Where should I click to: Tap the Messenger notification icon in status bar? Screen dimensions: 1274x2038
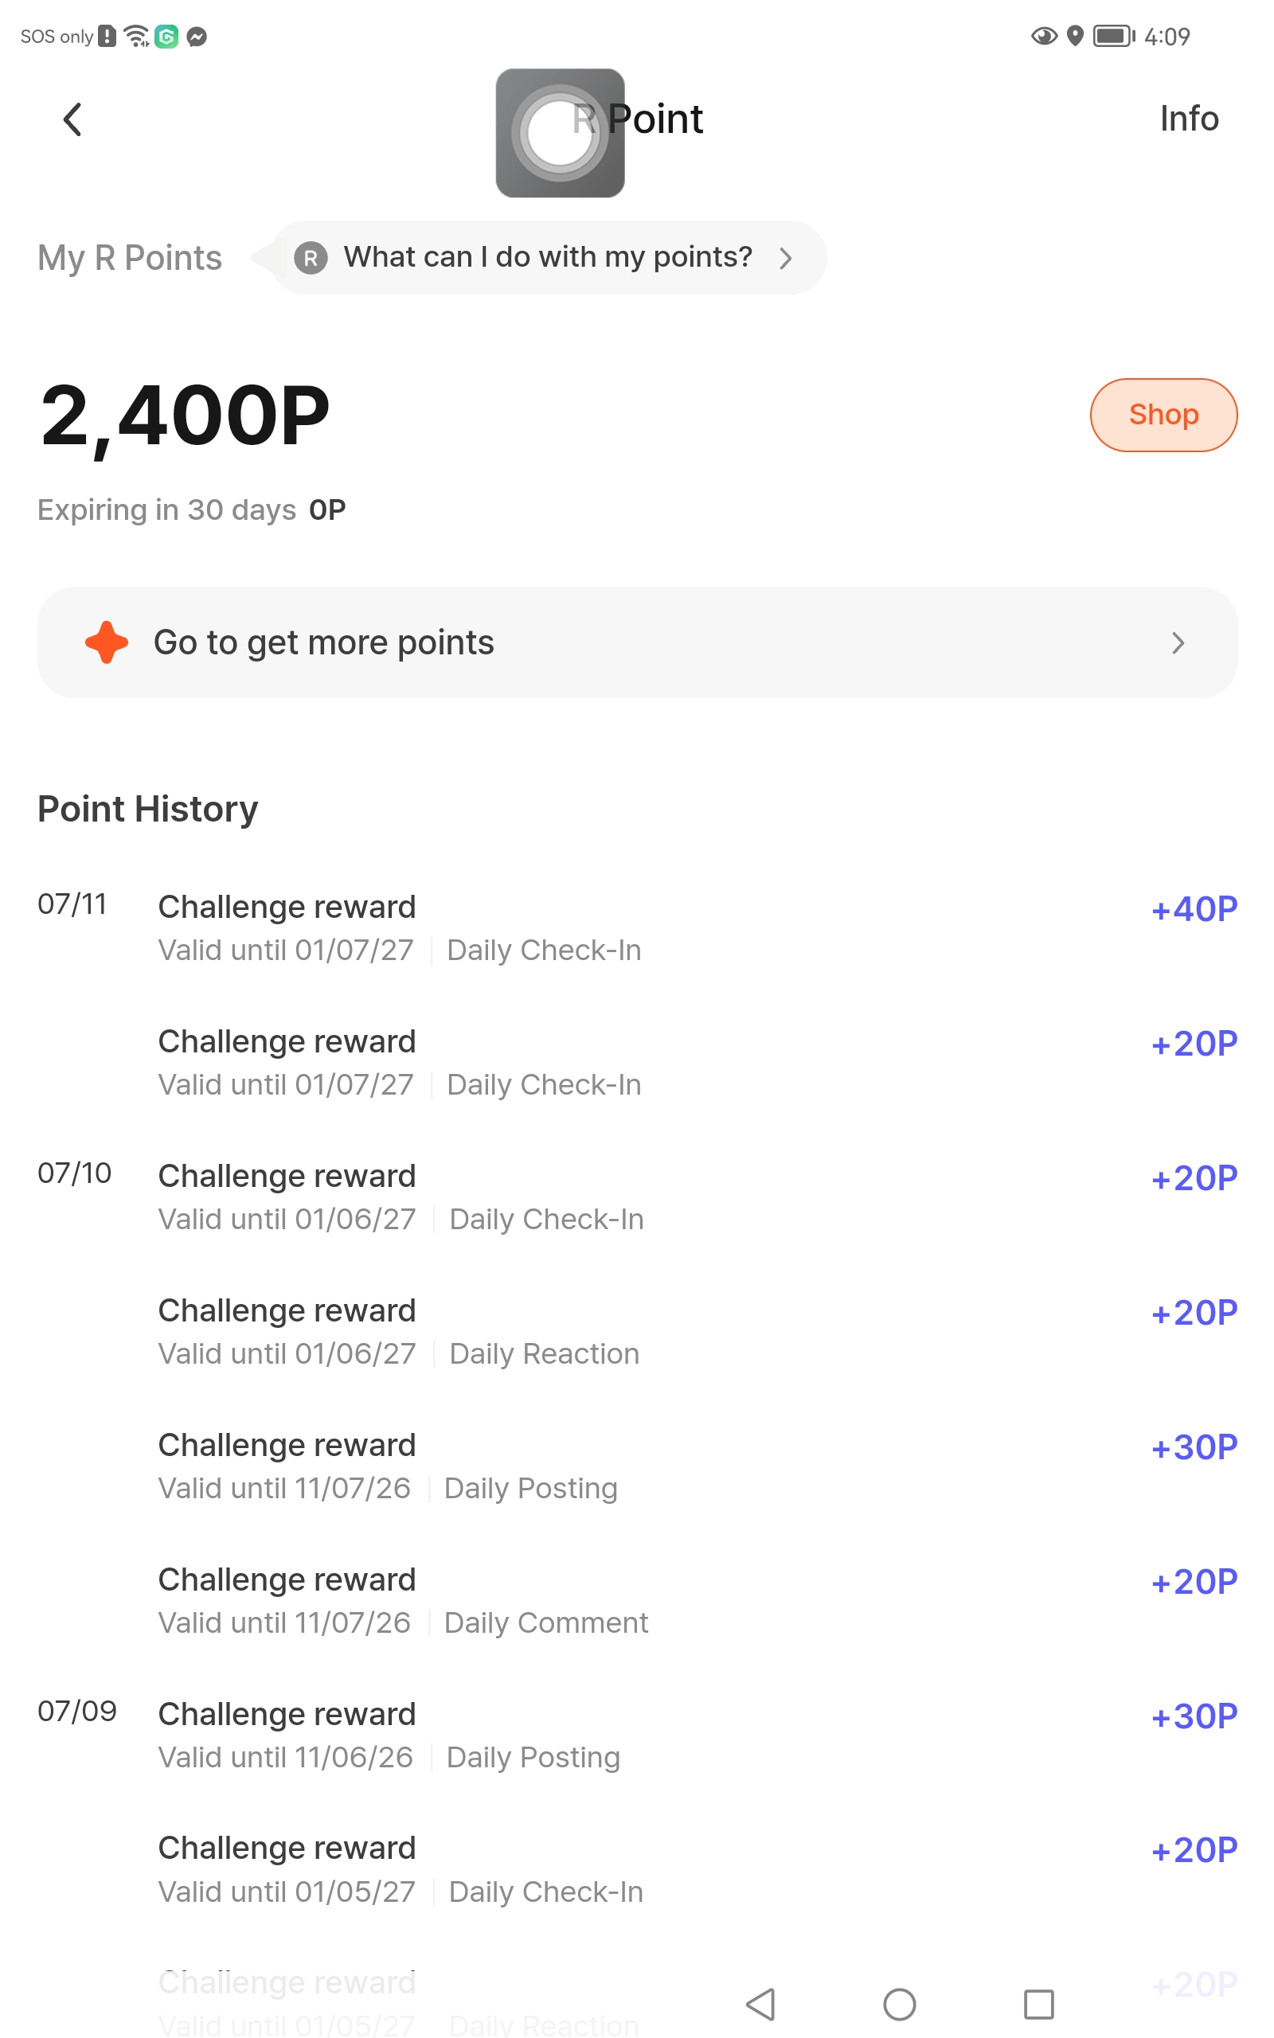pos(197,36)
